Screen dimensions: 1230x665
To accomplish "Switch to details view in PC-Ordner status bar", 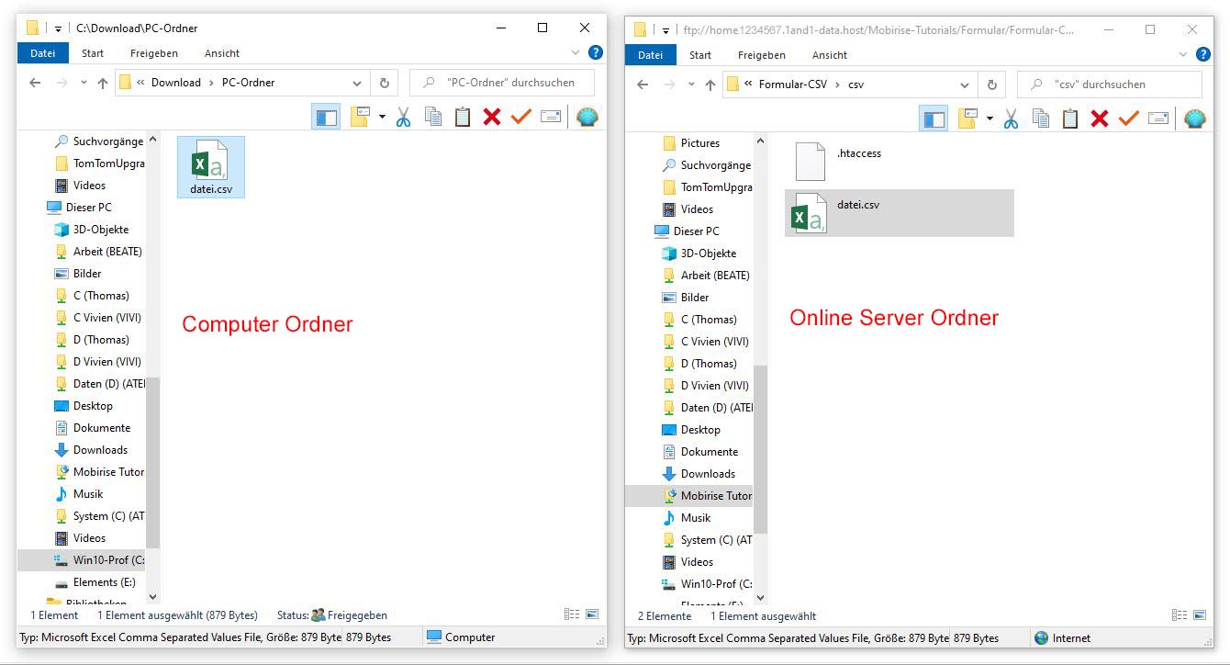I will [572, 614].
